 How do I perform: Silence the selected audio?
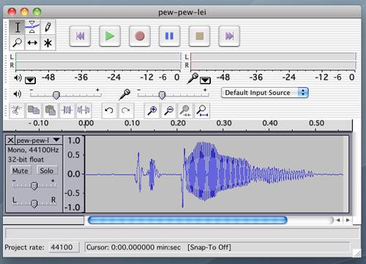pos(83,110)
